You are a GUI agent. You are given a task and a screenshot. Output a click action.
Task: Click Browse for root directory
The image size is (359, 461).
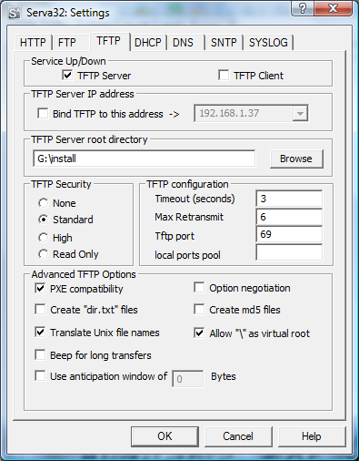click(x=296, y=159)
